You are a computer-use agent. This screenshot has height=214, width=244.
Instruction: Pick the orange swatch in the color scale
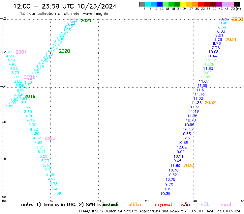(195, 4)
